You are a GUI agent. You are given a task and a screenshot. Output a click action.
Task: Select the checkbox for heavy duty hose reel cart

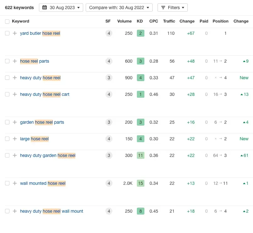click(x=7, y=94)
